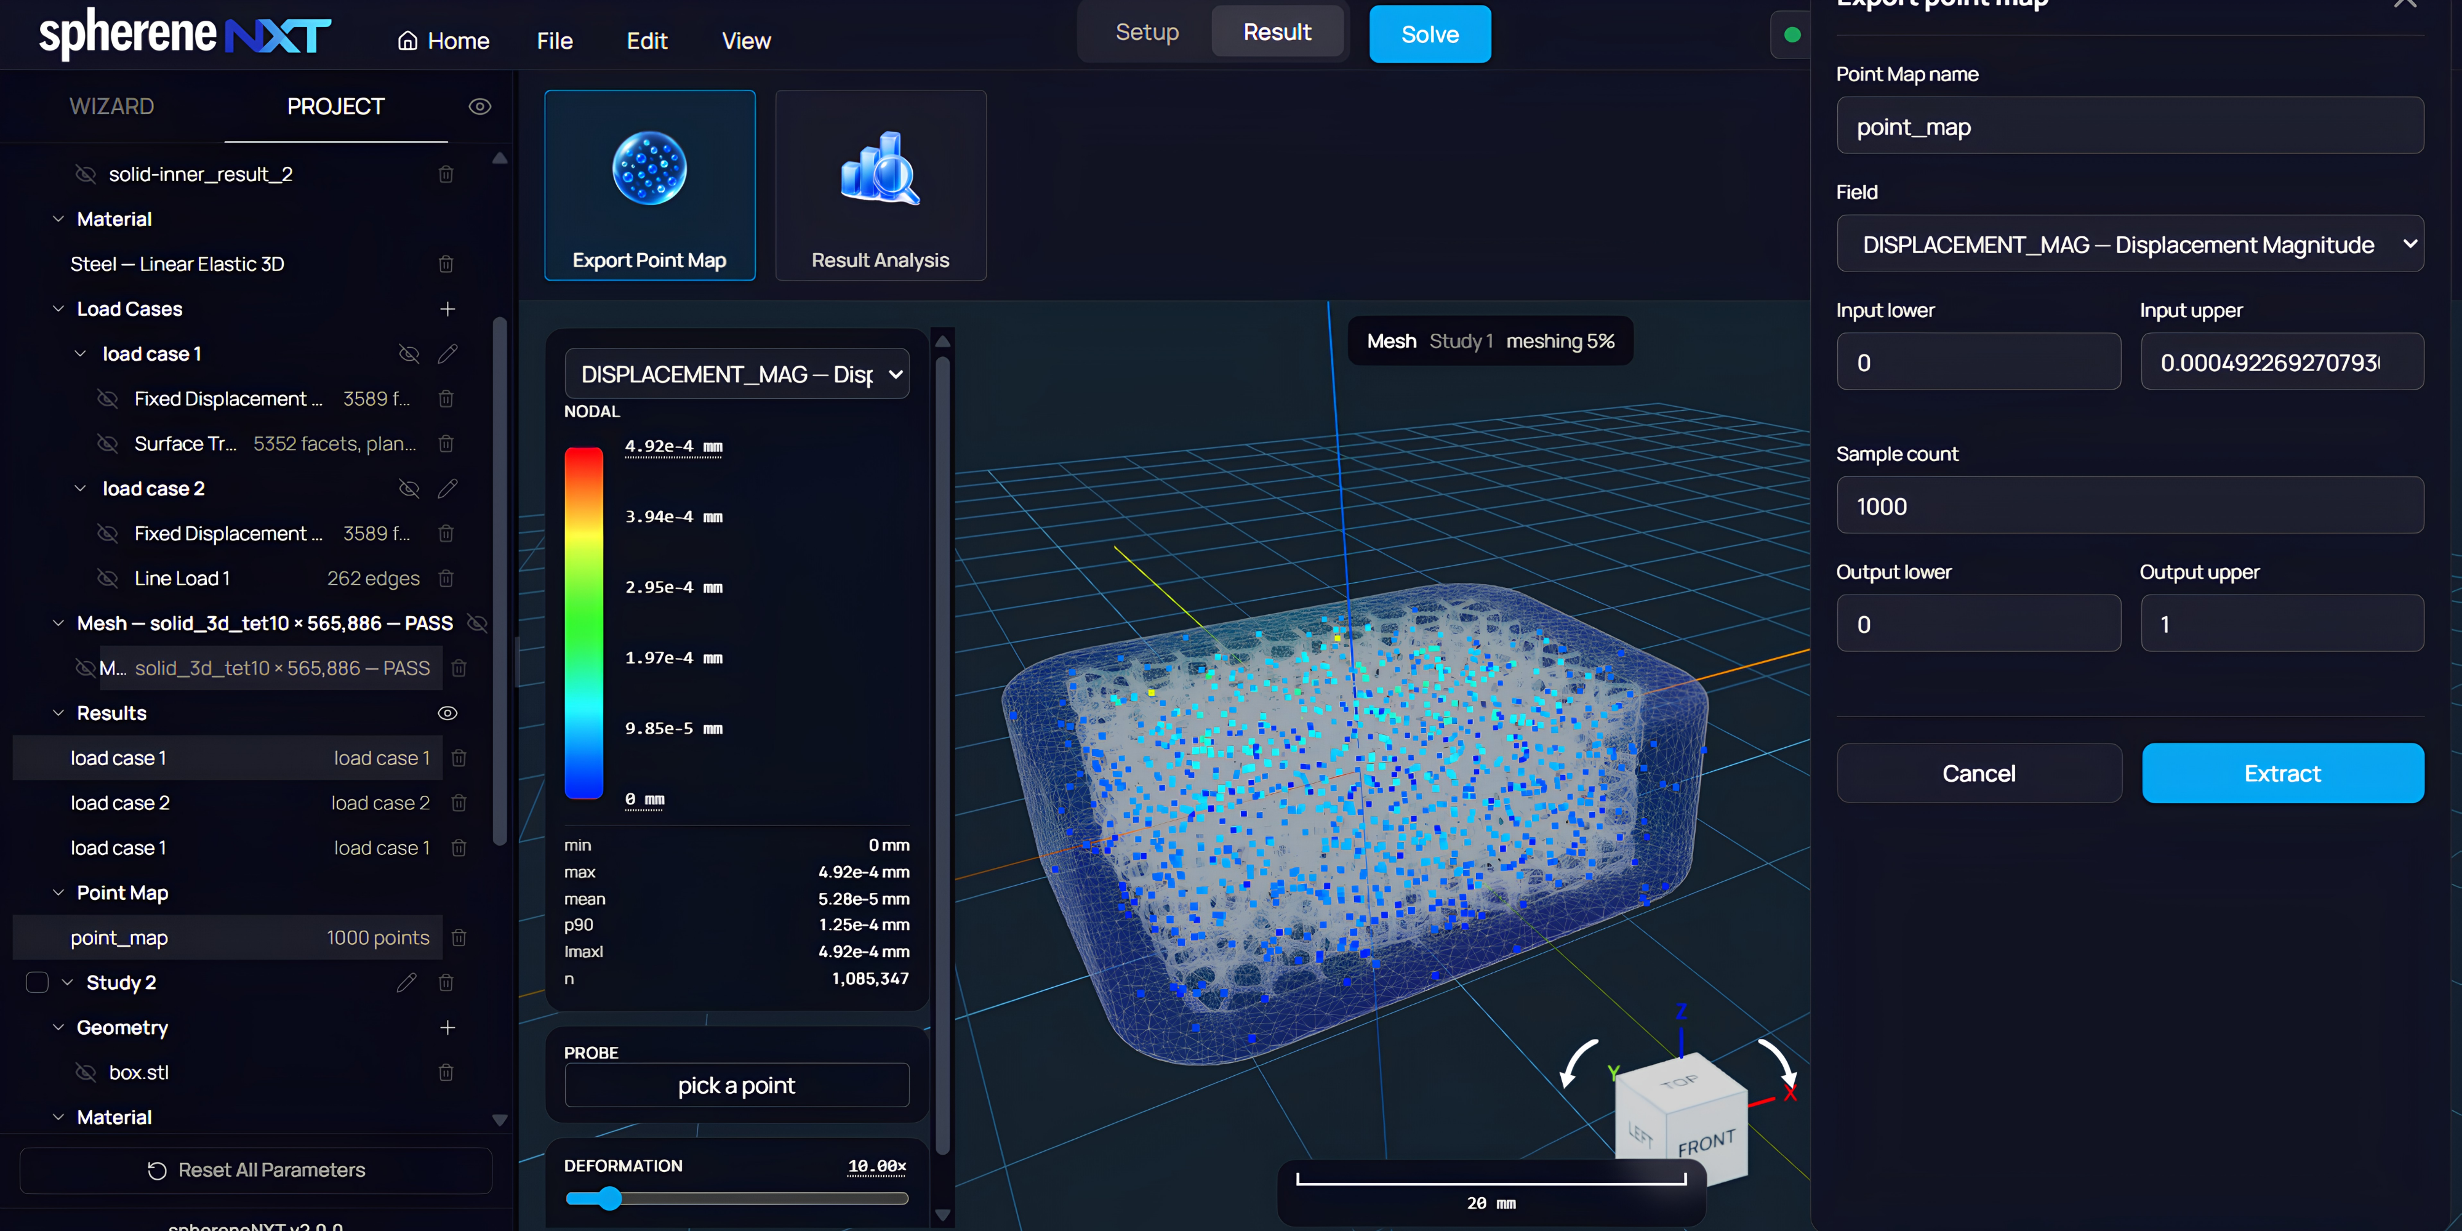Snap view to LEFT face of cube
The image size is (2462, 1231).
[1641, 1134]
